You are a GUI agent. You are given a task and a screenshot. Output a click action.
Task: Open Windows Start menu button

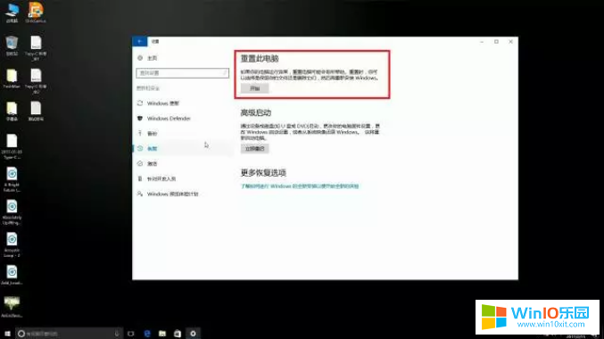7,334
